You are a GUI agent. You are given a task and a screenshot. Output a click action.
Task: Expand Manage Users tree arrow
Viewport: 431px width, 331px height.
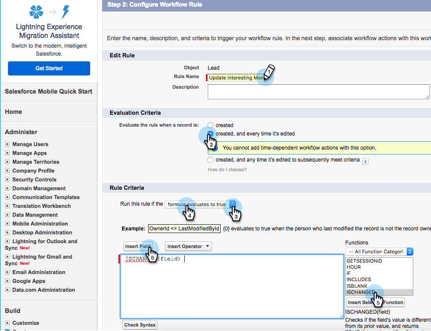[8, 144]
